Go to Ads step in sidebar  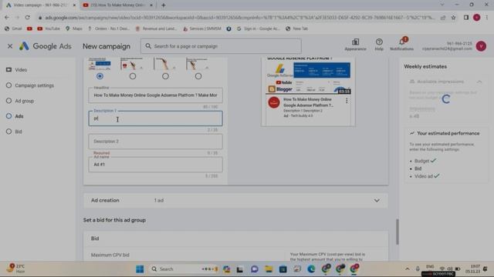(x=15, y=116)
